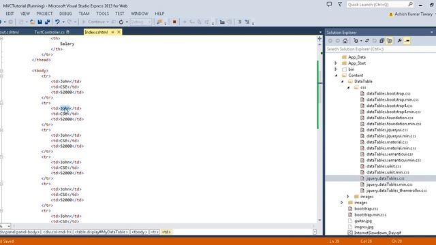Screen dimensions: 436x245
Task: Click the Quick Launch magnifier icon
Action: pyautogui.click(x=410, y=5)
